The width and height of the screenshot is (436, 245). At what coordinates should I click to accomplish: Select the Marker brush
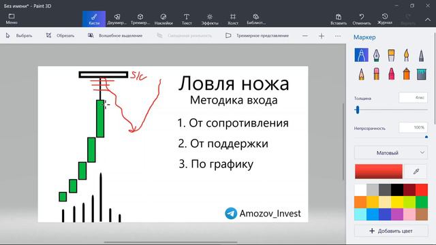click(361, 55)
